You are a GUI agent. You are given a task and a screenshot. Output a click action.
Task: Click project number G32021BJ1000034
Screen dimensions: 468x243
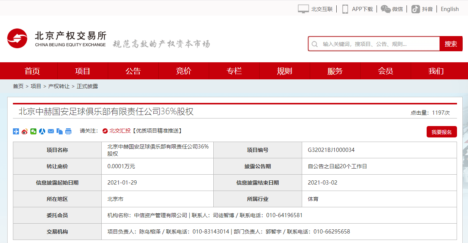click(331, 150)
